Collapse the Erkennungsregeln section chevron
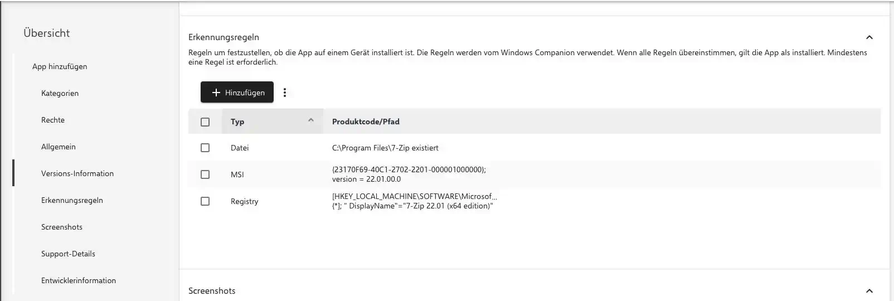Viewport: 894px width, 301px height. pyautogui.click(x=869, y=37)
